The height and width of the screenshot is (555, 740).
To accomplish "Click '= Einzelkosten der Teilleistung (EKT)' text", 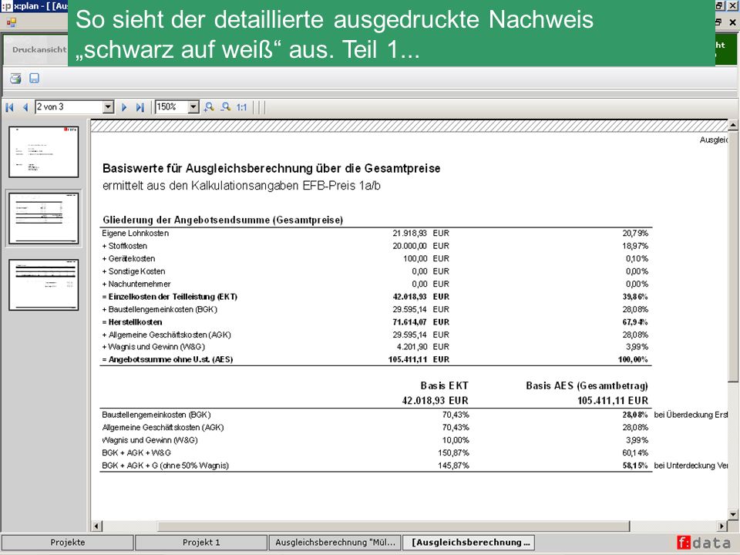I will (170, 297).
